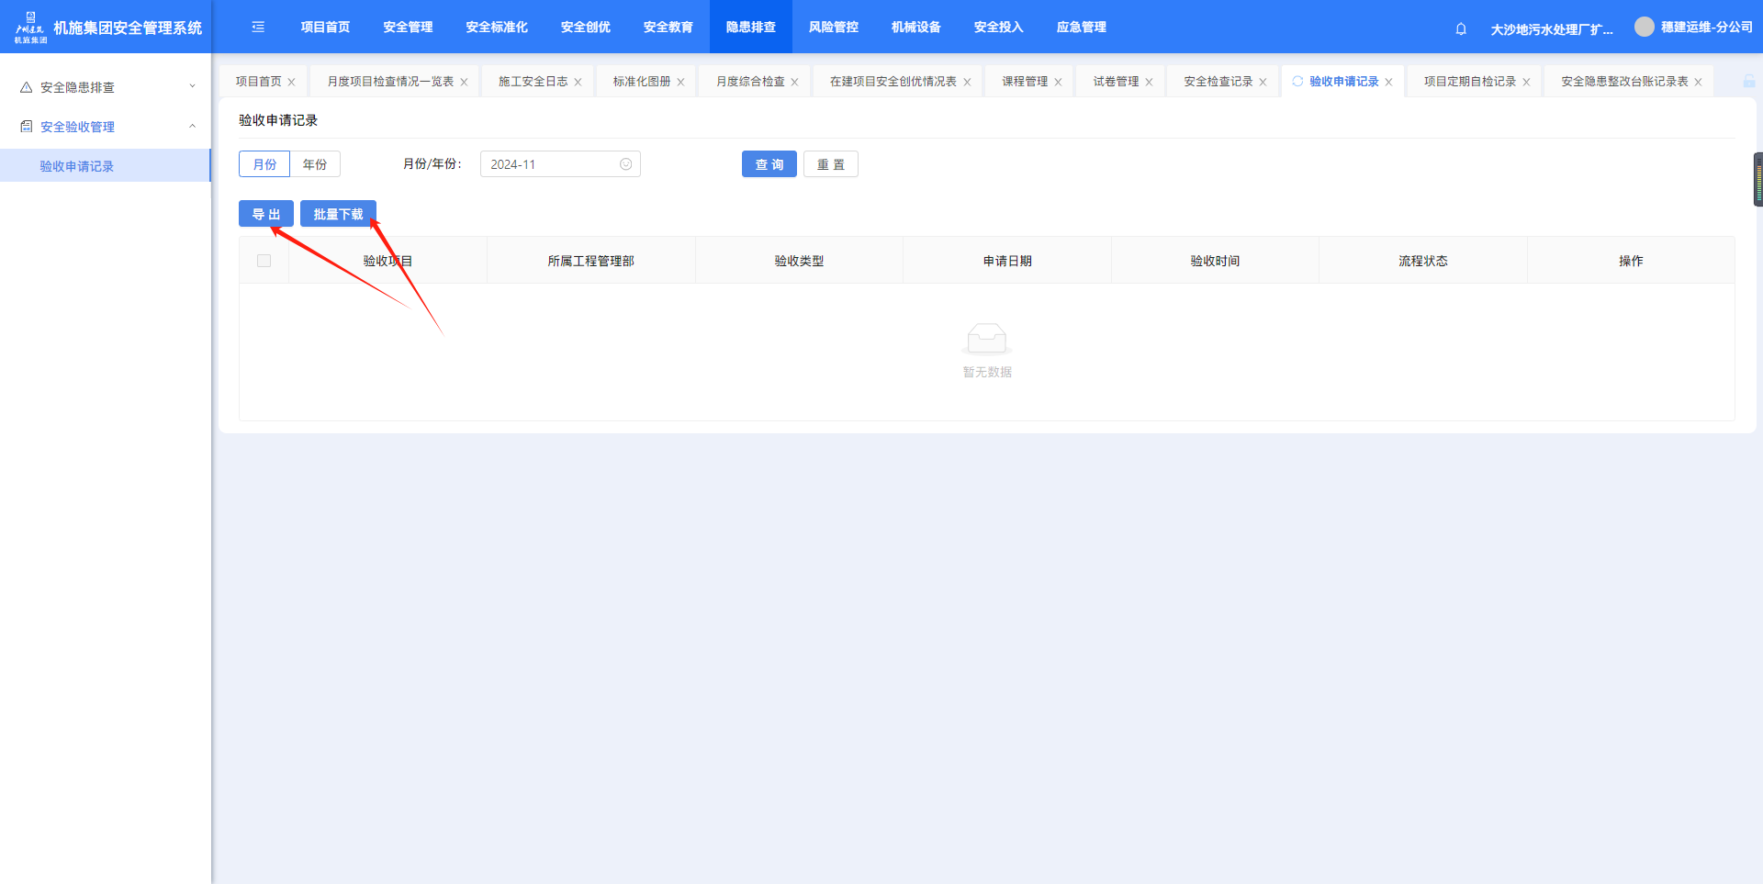Open the project dropdown 大沙地污水处理厂

1551,29
